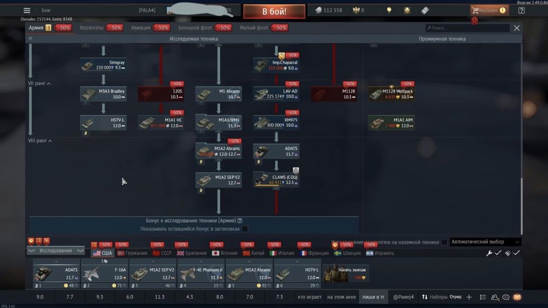Select the HSTV-L in research tree
This screenshot has height=308, width=548.
[103, 123]
